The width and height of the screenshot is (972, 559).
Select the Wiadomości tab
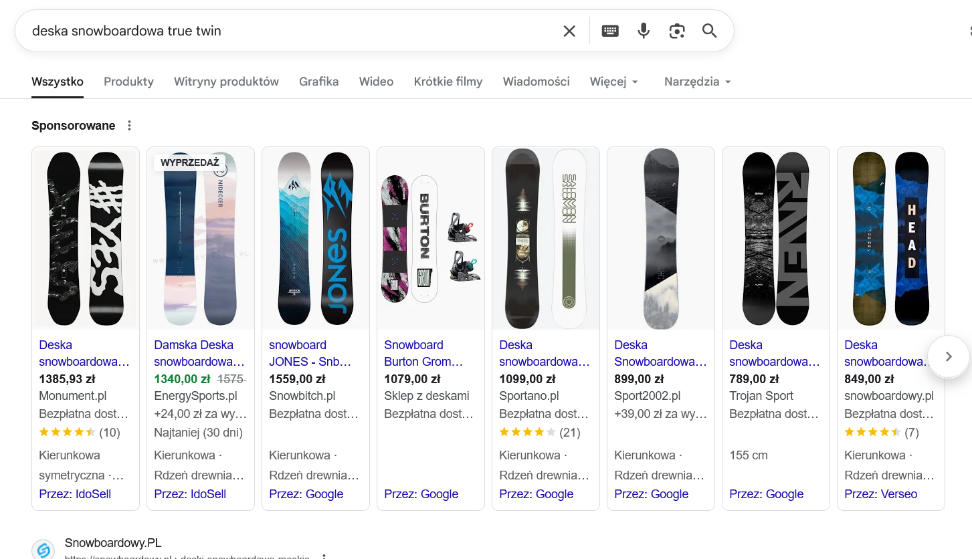[x=536, y=82]
